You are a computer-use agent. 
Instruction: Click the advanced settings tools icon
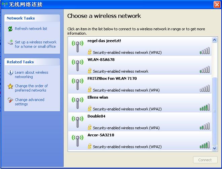click(10, 100)
